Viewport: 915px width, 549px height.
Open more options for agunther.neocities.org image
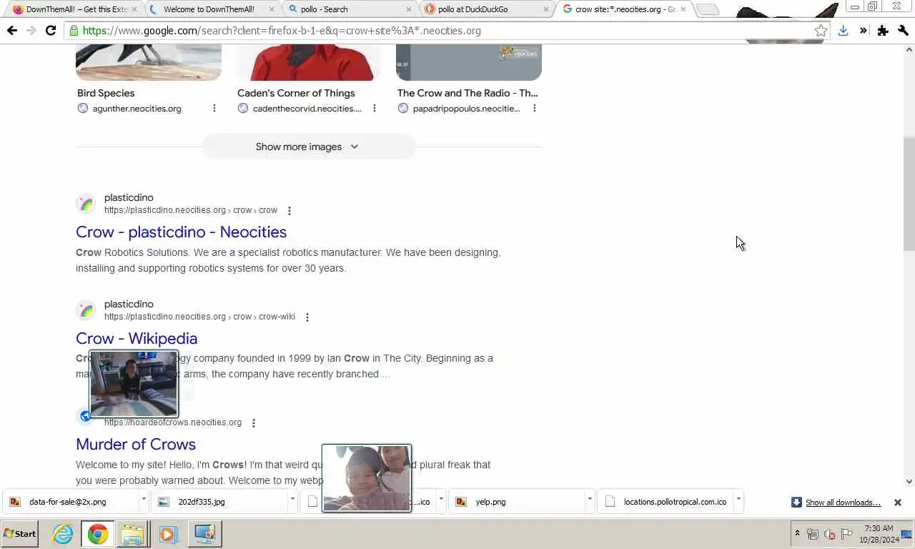214,109
